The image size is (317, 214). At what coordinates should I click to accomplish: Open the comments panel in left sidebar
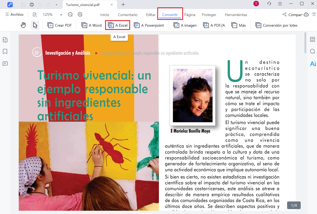click(5, 64)
